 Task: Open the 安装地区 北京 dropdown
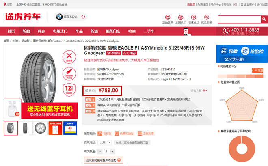point(104,142)
